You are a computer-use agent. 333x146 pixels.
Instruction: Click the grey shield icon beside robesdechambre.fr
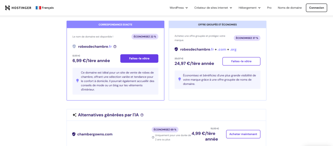(x=74, y=46)
